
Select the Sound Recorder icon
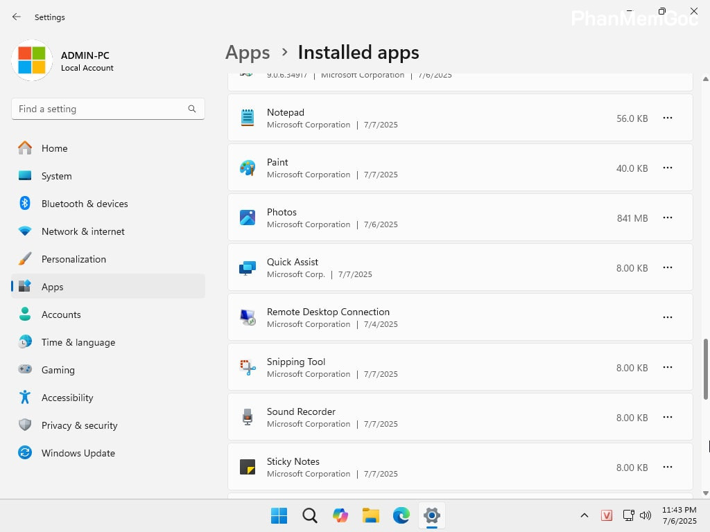click(248, 417)
